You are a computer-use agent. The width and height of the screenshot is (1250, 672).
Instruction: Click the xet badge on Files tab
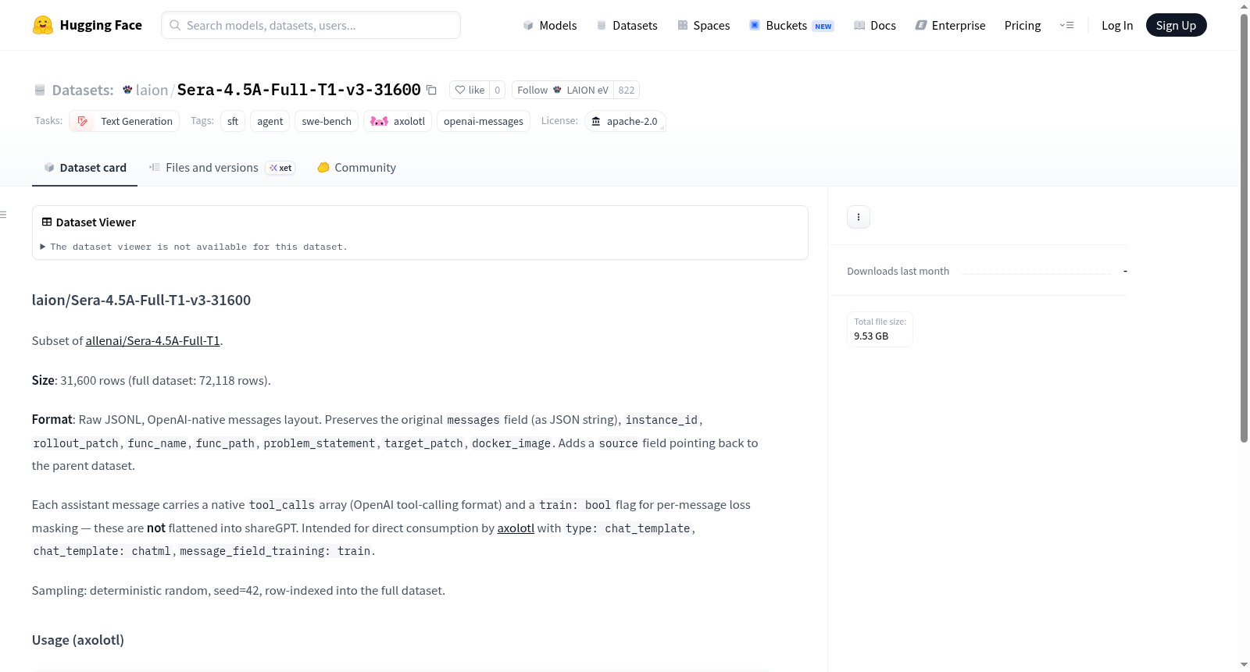(280, 168)
